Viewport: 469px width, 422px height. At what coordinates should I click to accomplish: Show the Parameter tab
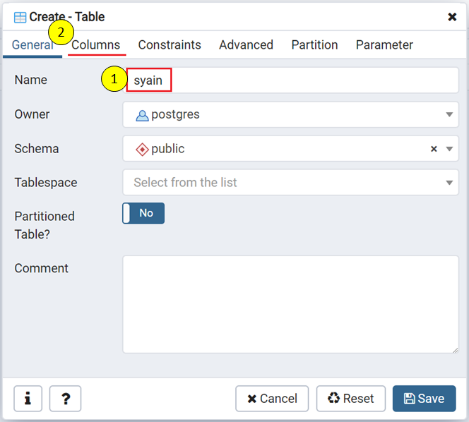384,44
